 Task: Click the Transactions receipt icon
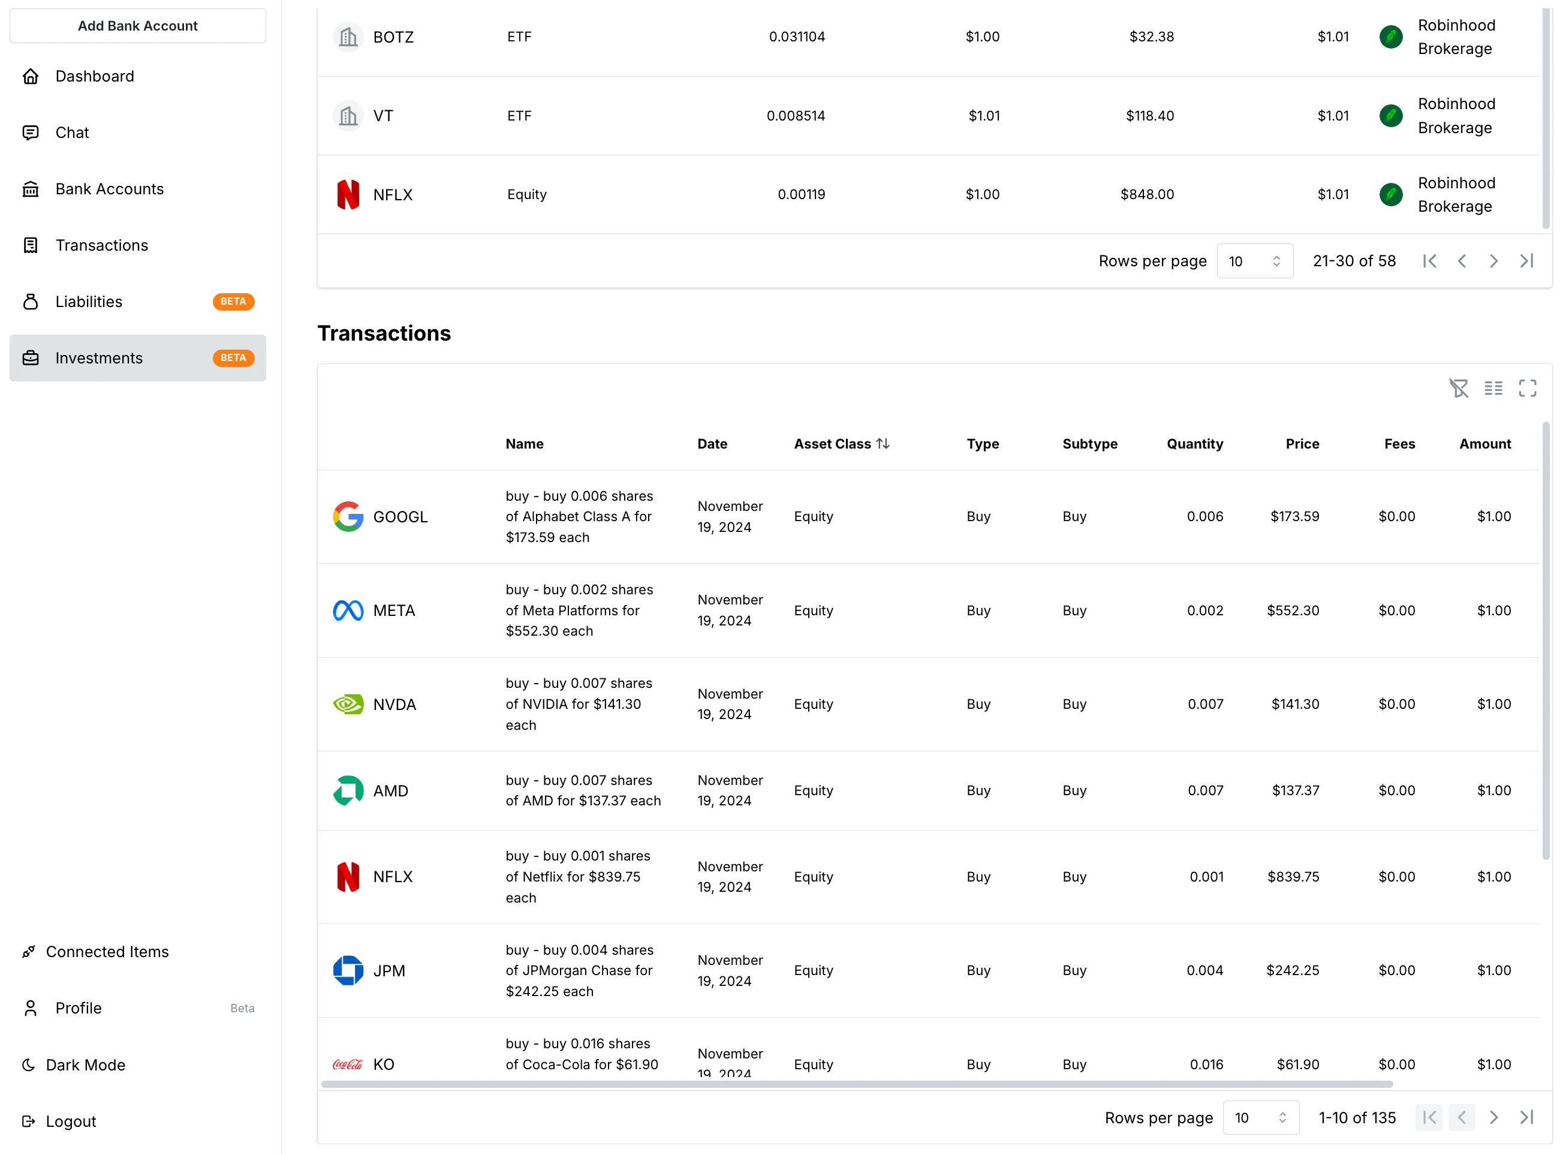tap(31, 245)
